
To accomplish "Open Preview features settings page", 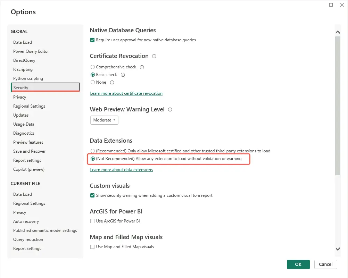I will coord(28,142).
